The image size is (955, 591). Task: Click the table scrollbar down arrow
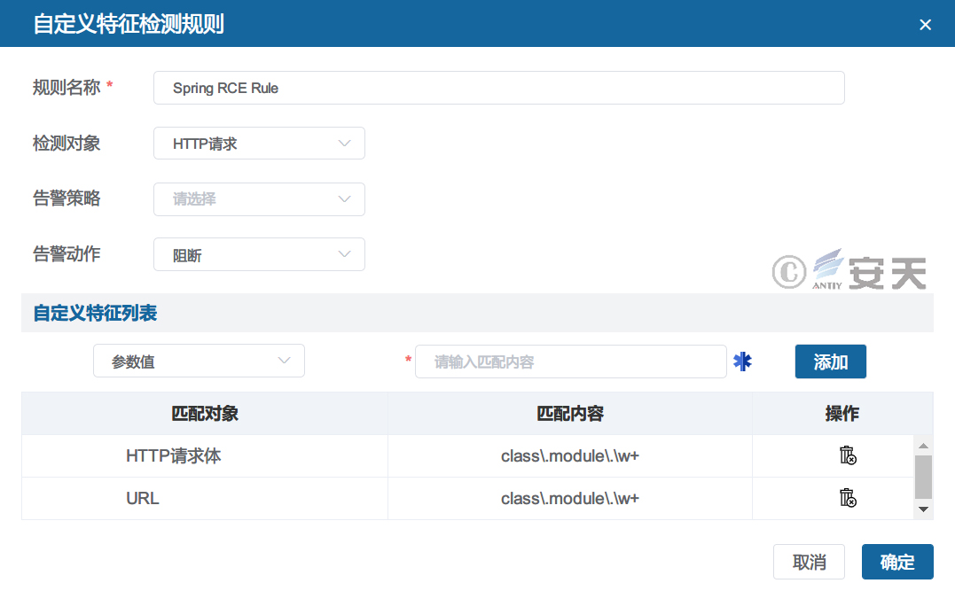pyautogui.click(x=923, y=509)
